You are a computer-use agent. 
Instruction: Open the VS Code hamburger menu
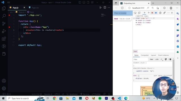click(x=9, y=3)
